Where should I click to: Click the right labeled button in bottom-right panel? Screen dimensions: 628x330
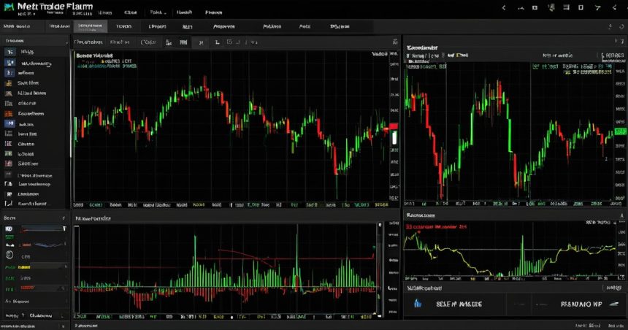click(581, 304)
